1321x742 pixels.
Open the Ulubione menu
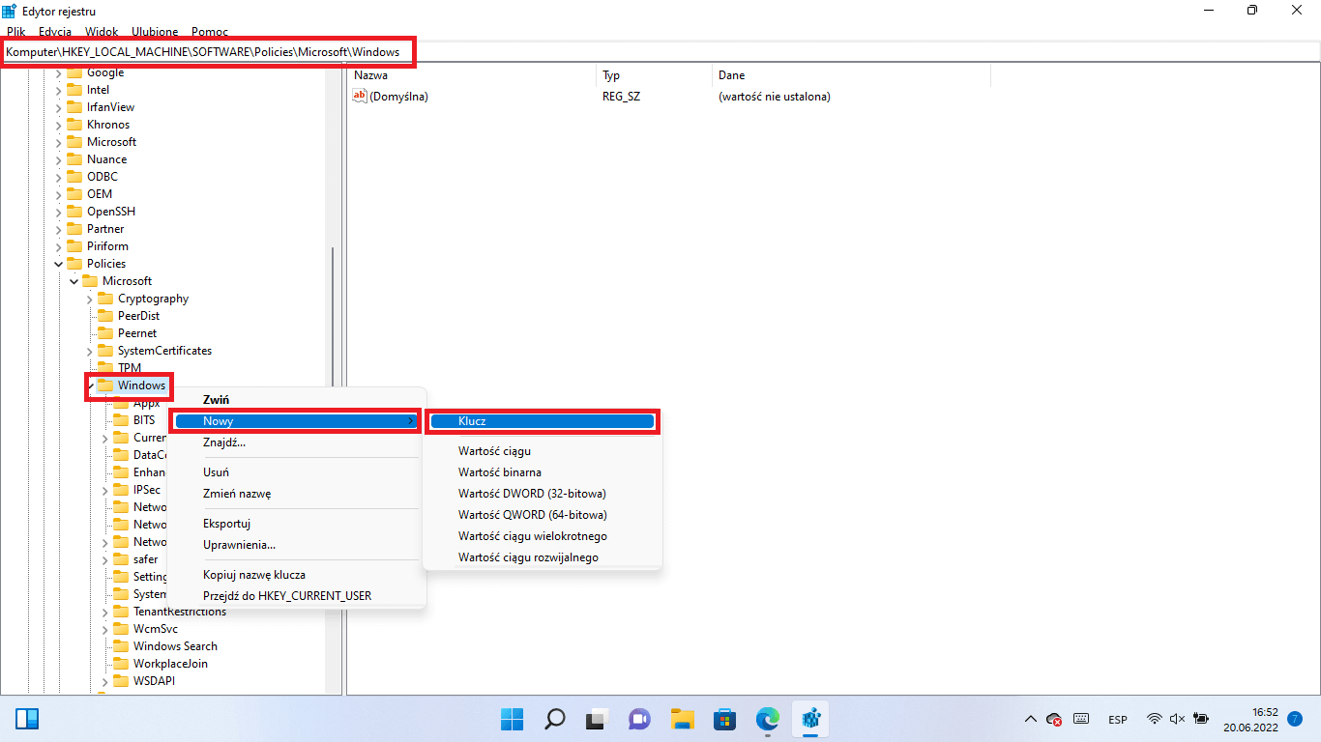click(x=155, y=32)
